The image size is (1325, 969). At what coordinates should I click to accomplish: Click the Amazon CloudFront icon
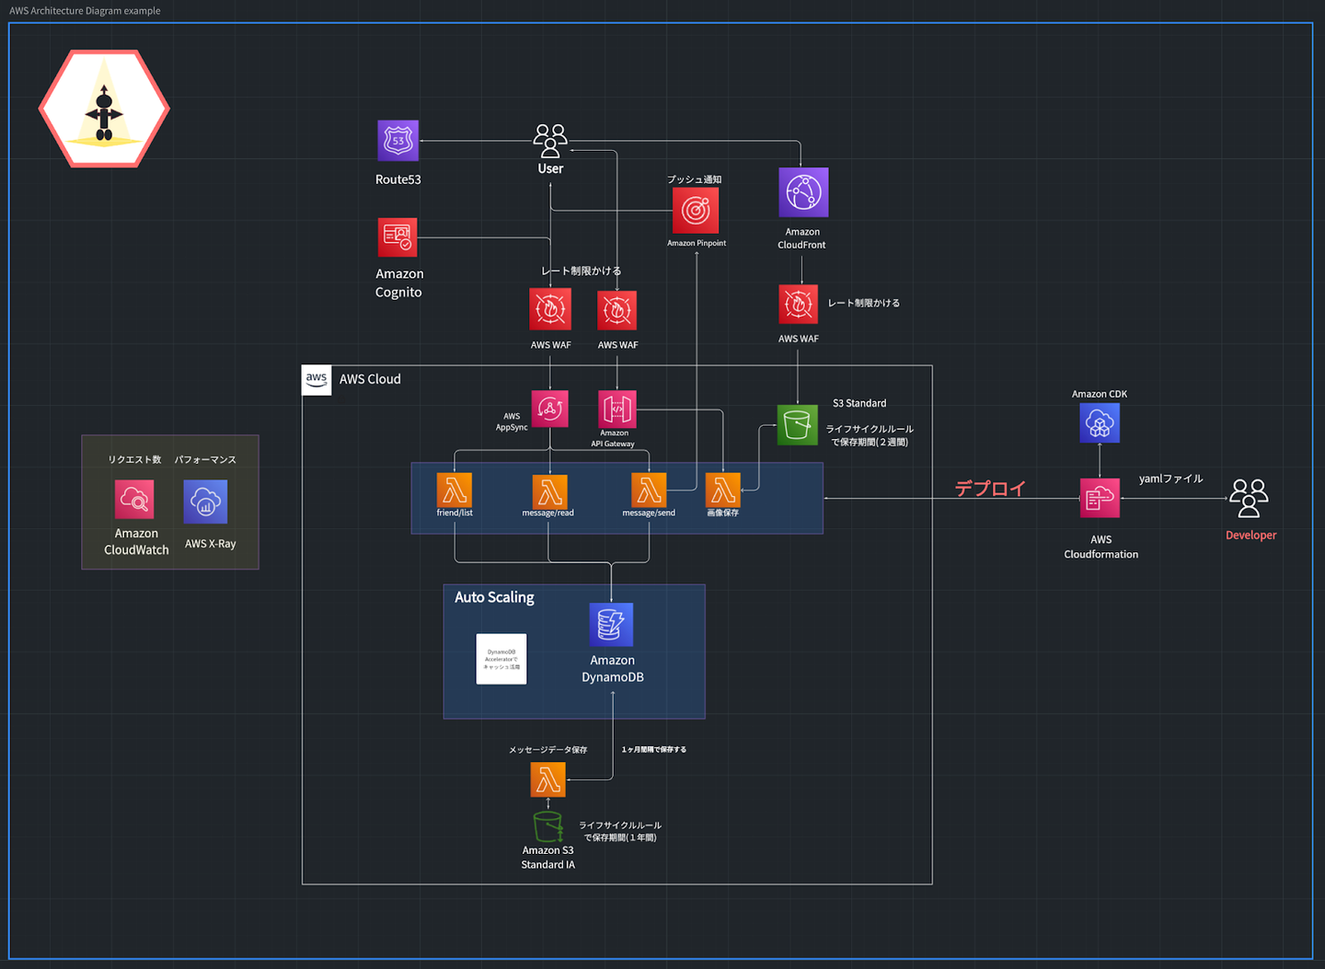[x=803, y=192]
